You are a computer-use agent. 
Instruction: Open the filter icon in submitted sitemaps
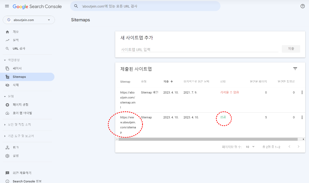tap(295, 69)
